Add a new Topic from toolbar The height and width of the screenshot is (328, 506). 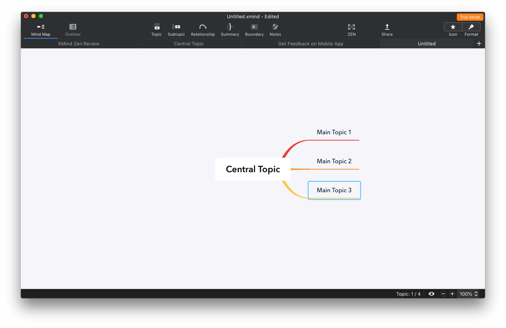coord(156,30)
